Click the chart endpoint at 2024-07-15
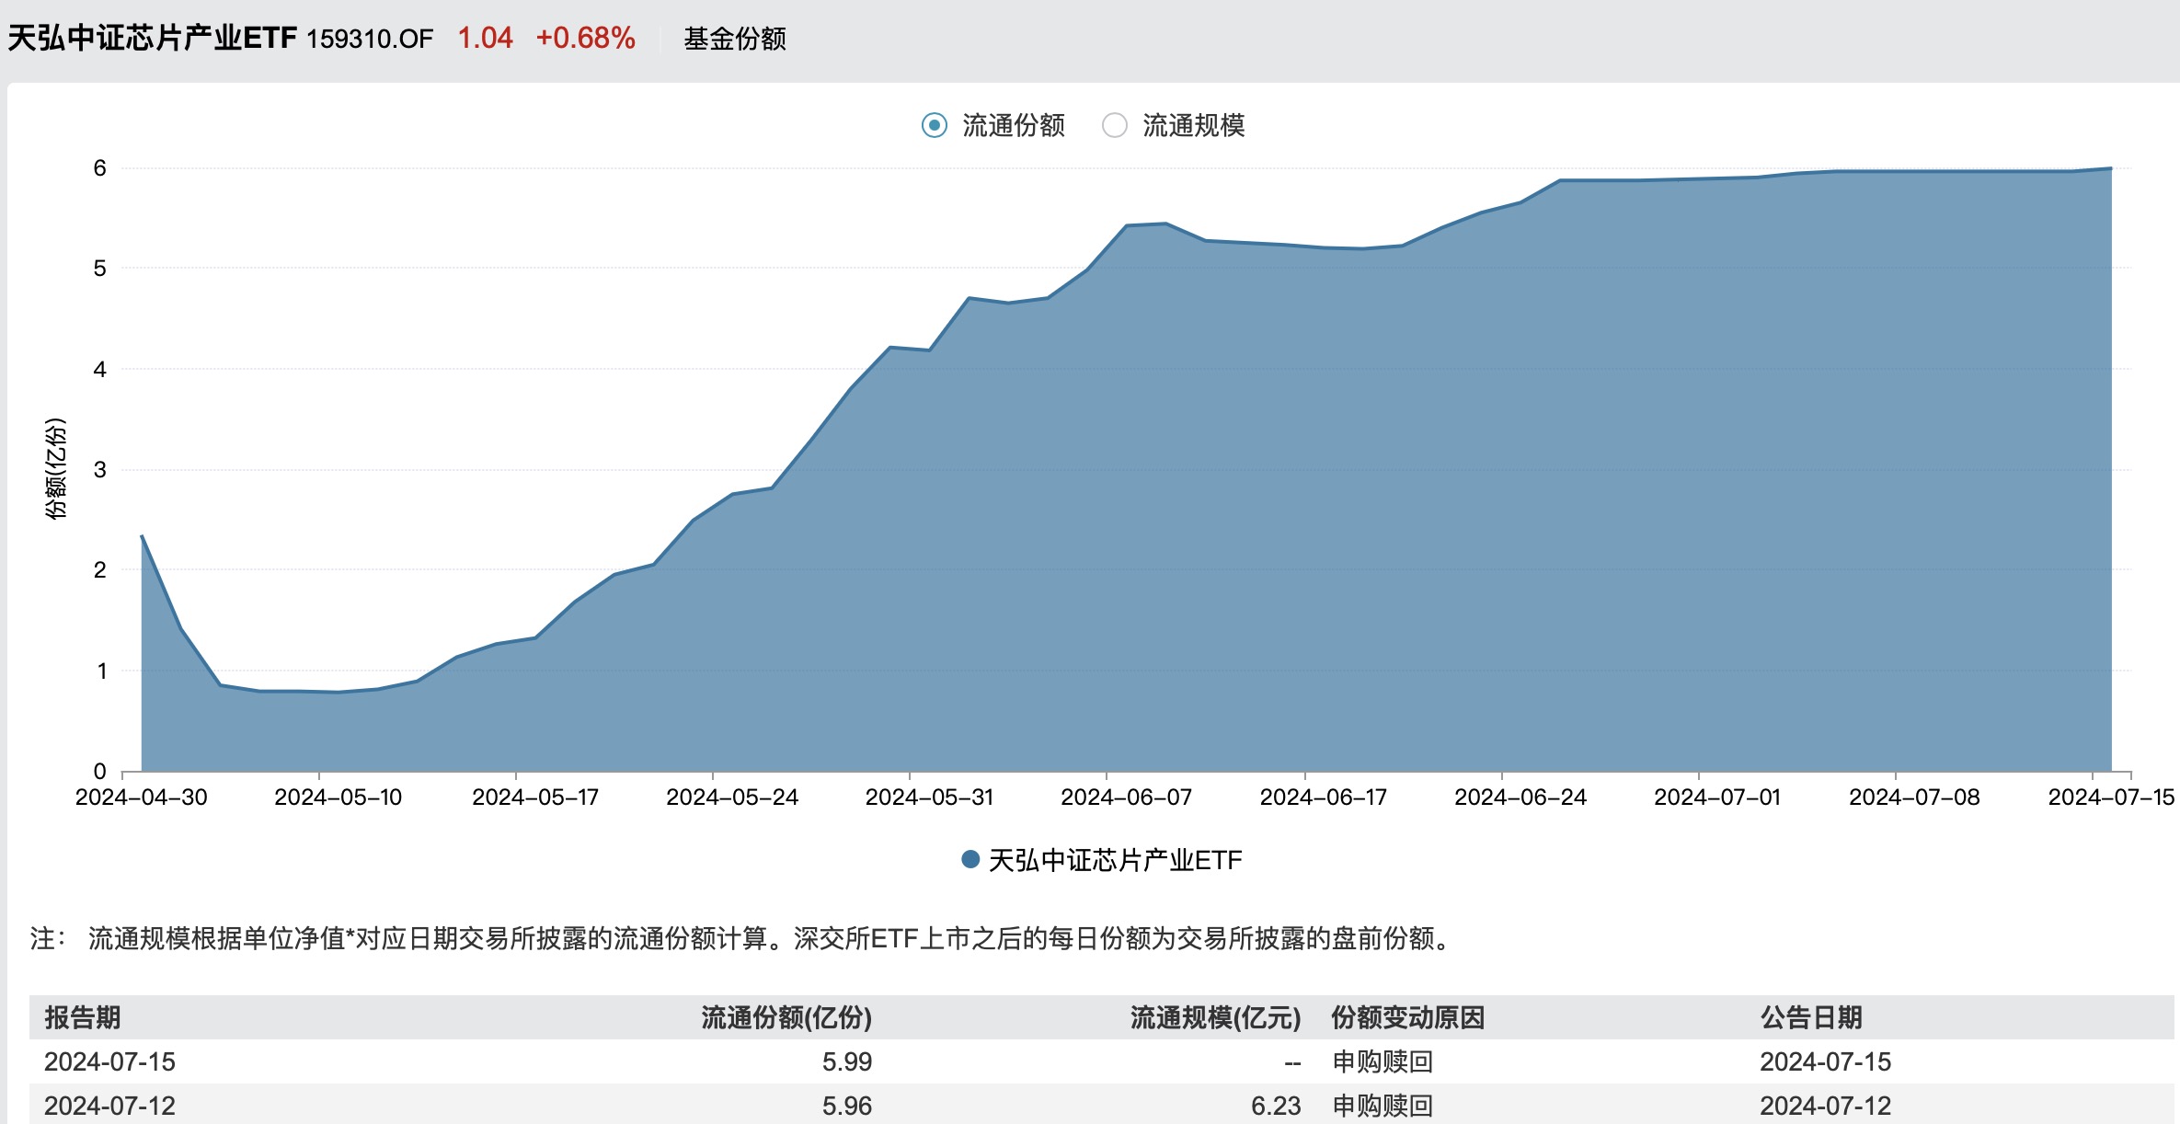Image resolution: width=2180 pixels, height=1124 pixels. pyautogui.click(x=2111, y=168)
